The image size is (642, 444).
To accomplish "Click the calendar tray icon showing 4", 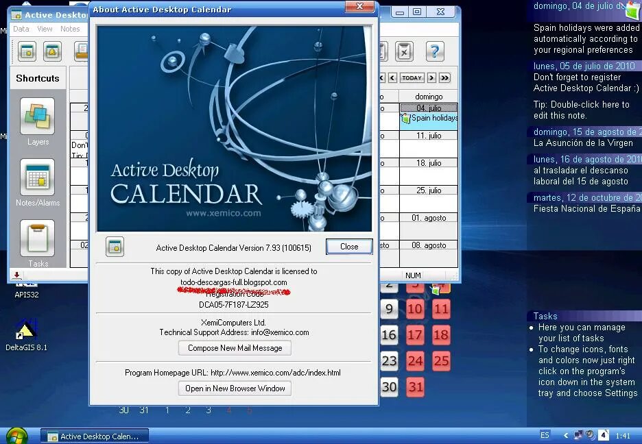I will click(604, 435).
